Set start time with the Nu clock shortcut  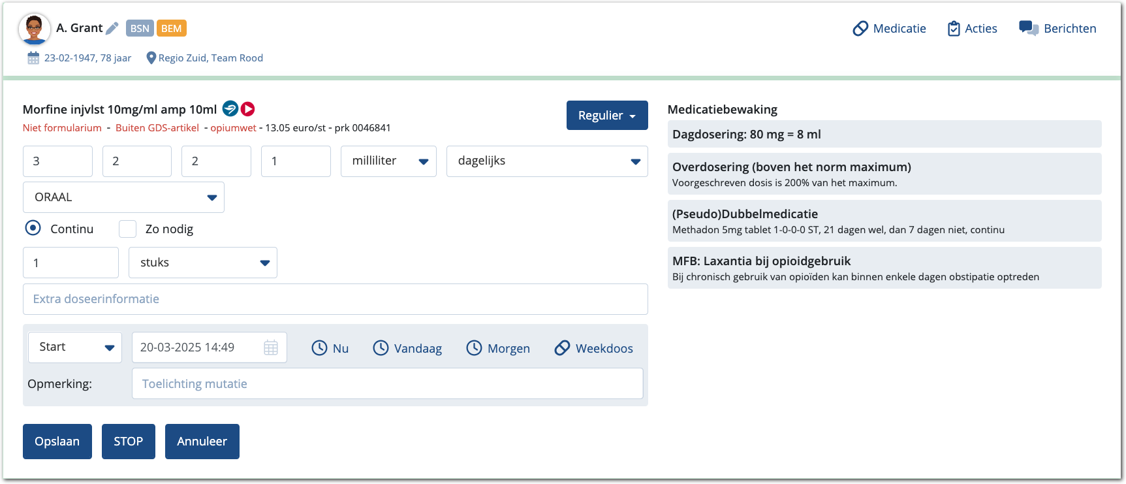click(x=330, y=348)
